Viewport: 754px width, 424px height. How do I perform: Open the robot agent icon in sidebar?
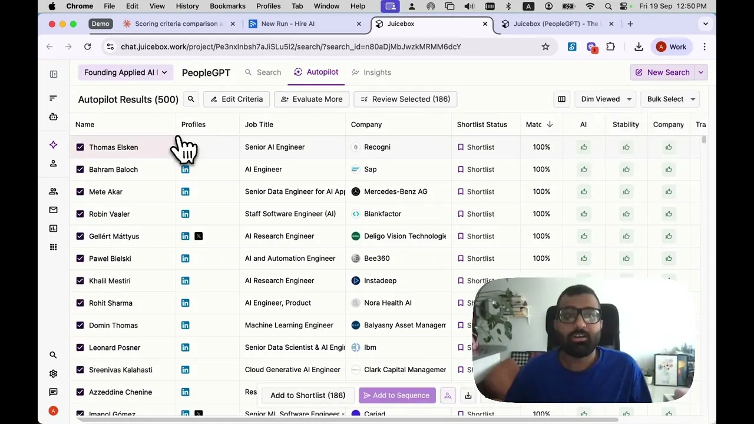point(54,117)
